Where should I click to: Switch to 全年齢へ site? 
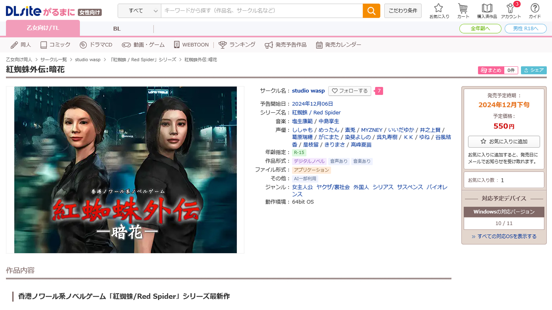(x=480, y=28)
